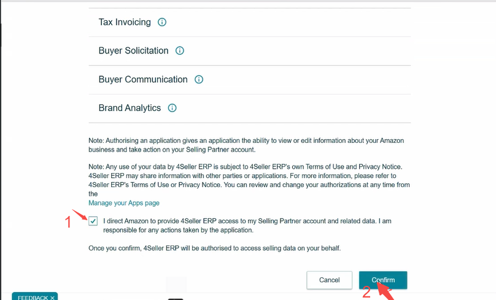Viewport: 496px width, 300px height.
Task: Click the first Note about authorising an application
Action: click(x=246, y=145)
